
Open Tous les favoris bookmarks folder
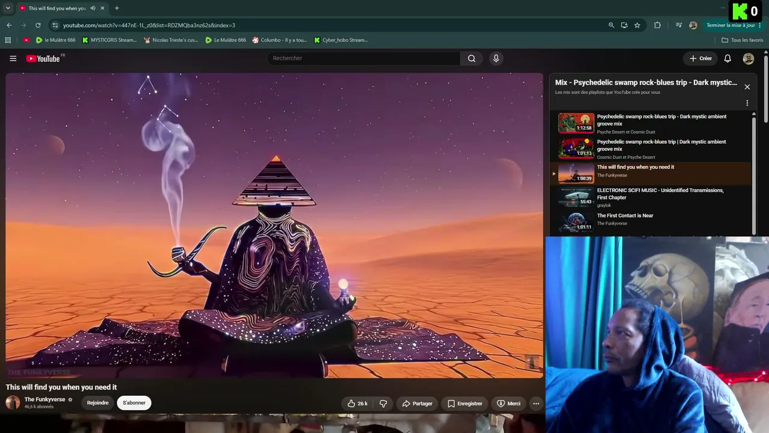743,40
